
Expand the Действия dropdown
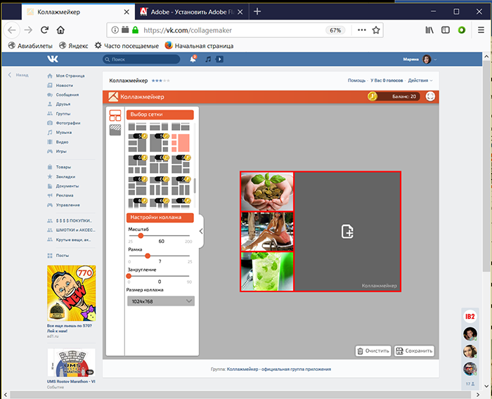419,81
